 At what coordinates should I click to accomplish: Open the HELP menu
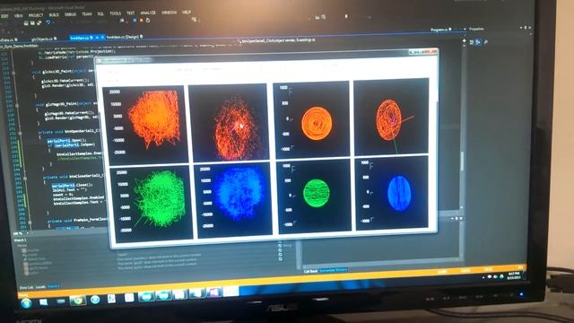(187, 12)
